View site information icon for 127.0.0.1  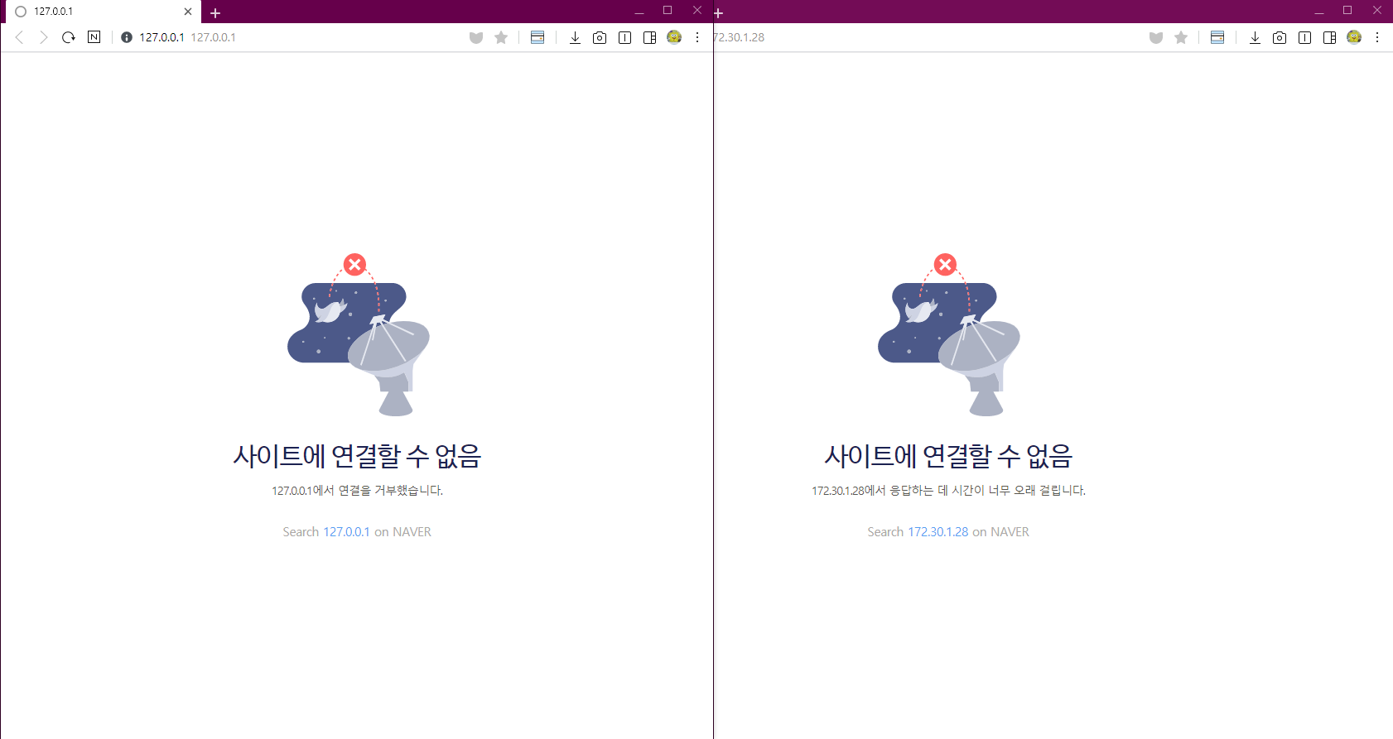coord(127,37)
